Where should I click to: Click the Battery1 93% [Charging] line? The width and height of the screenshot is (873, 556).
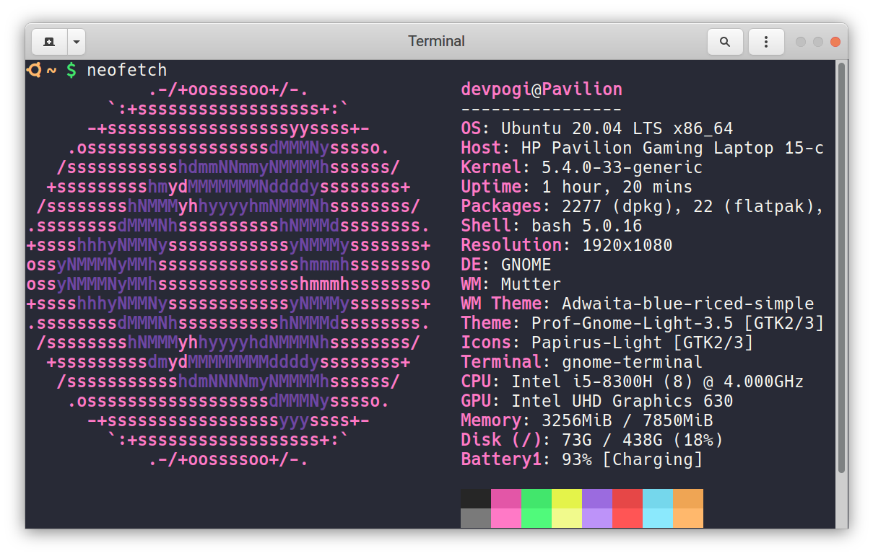582,459
